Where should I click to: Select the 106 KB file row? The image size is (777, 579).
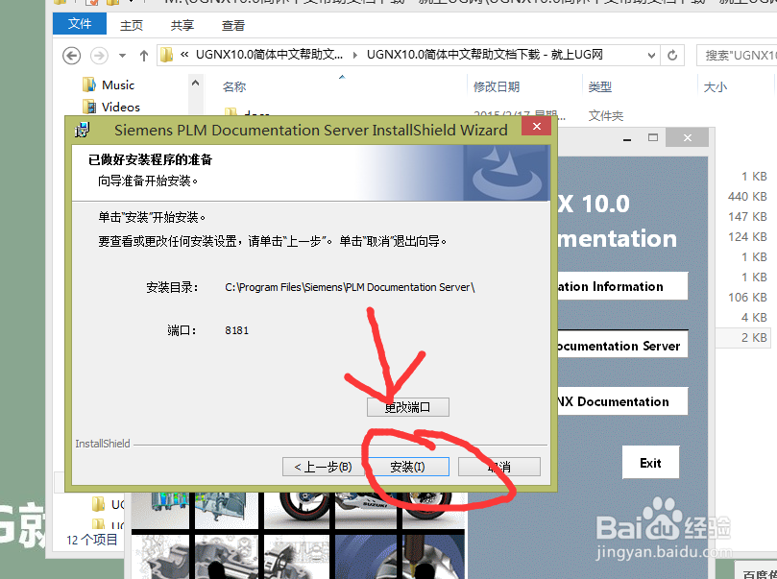coord(747,297)
